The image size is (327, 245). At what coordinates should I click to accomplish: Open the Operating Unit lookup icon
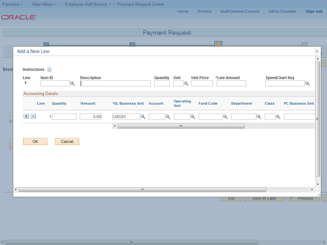(193, 117)
